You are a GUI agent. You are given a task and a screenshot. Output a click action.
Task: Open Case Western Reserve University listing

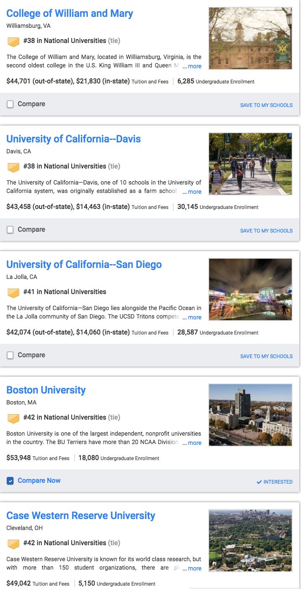pyautogui.click(x=81, y=516)
